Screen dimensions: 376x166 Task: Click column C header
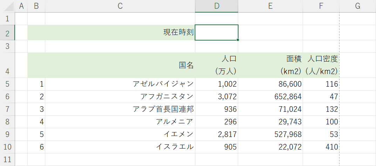coord(120,6)
